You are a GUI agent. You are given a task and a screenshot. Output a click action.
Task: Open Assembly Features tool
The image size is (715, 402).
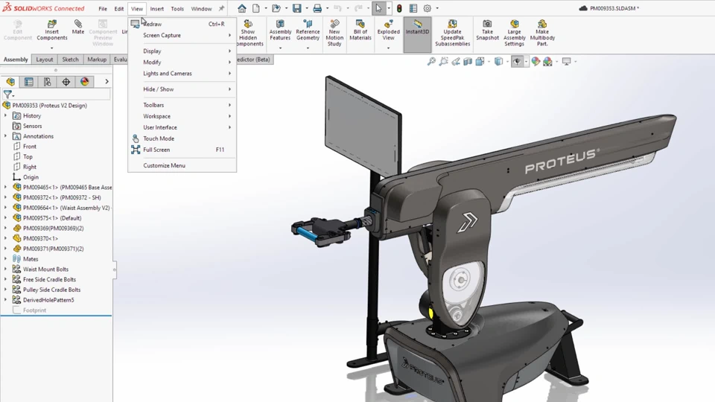[x=280, y=30]
